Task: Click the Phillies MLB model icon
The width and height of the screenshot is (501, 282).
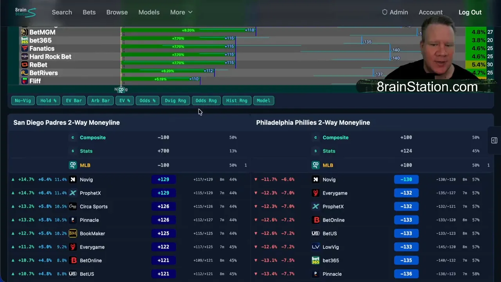Action: 315,165
